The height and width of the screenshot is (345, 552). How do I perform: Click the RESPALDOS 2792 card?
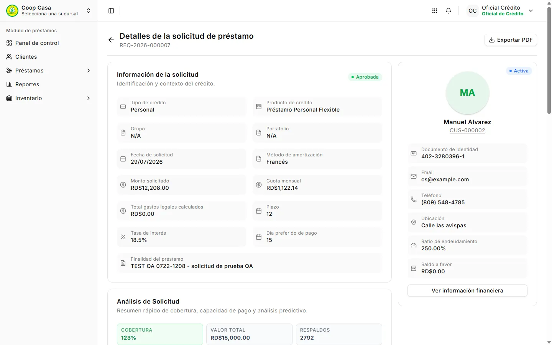339,334
